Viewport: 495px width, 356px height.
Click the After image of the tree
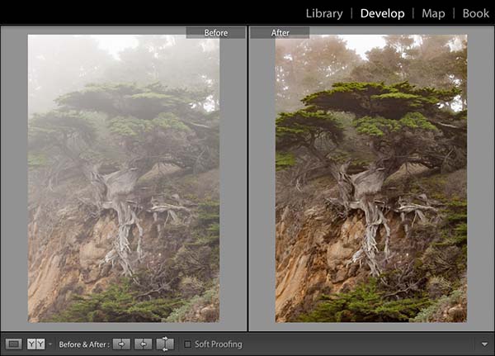point(371,178)
